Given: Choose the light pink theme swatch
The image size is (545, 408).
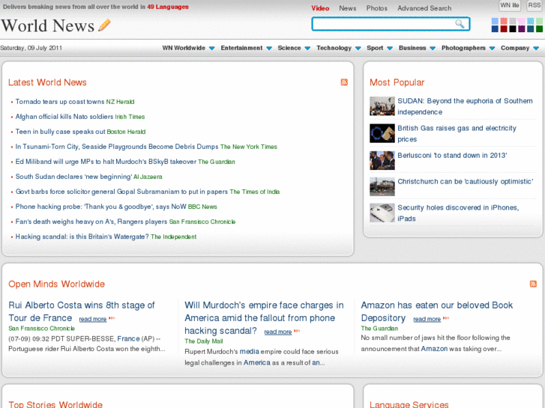Looking at the screenshot, I should click(x=521, y=22).
